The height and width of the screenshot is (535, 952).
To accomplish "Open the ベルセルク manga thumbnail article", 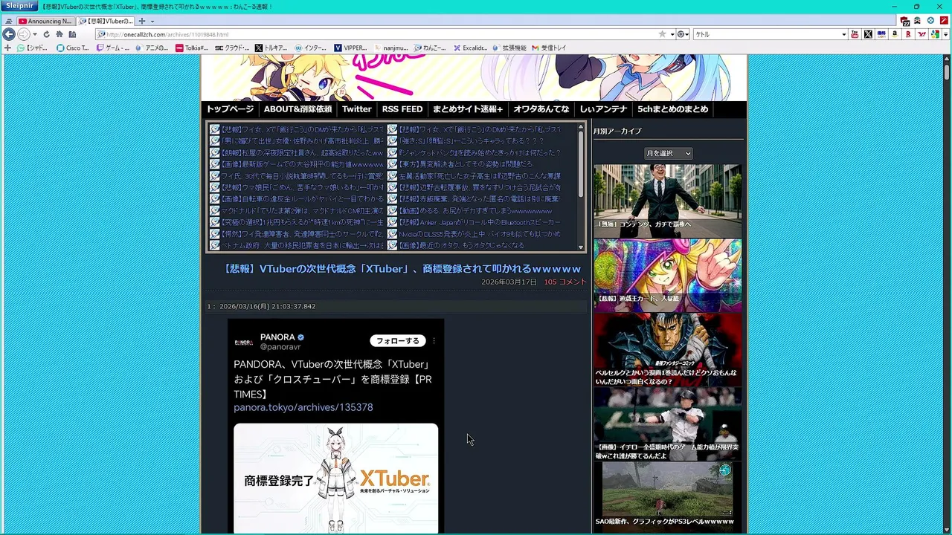I will point(668,350).
